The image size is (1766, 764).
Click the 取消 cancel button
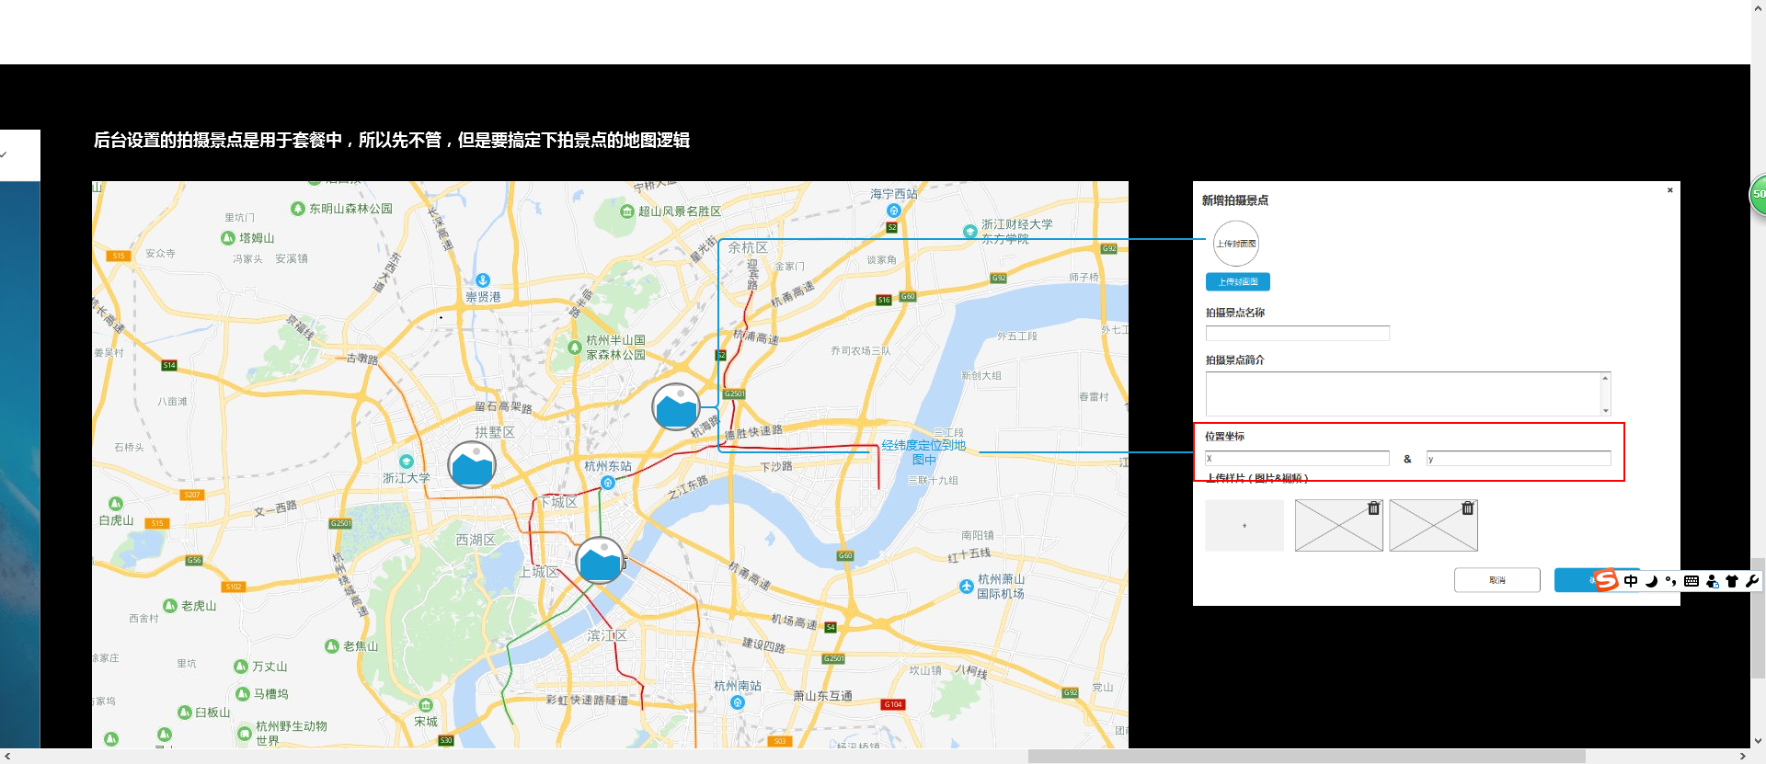coord(1497,580)
